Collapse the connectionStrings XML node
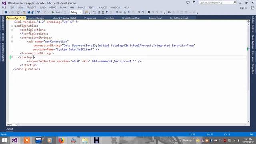256x144 pixels. point(12,38)
